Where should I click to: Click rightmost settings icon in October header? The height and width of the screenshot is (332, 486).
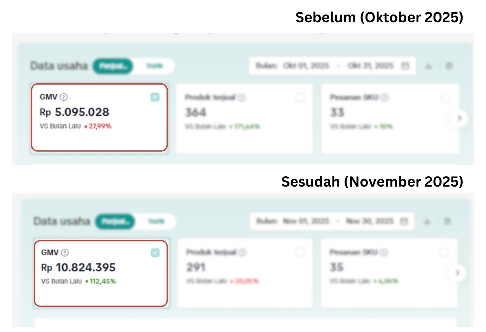(449, 66)
